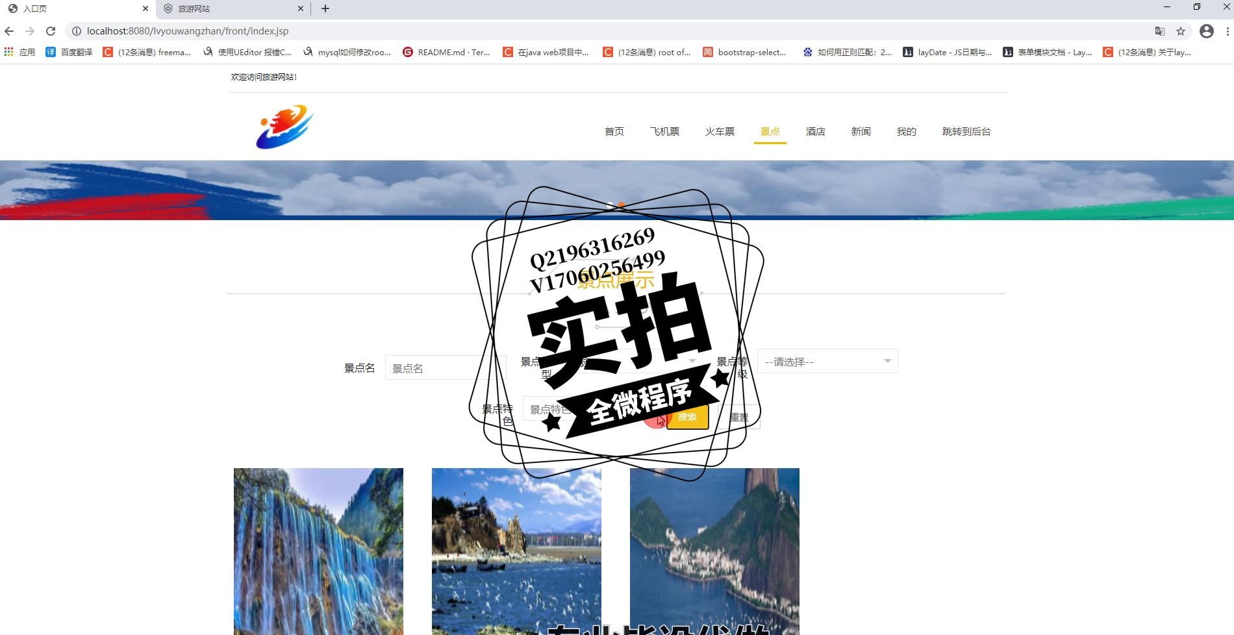Restore the browser window size
The width and height of the screenshot is (1234, 635).
point(1197,7)
